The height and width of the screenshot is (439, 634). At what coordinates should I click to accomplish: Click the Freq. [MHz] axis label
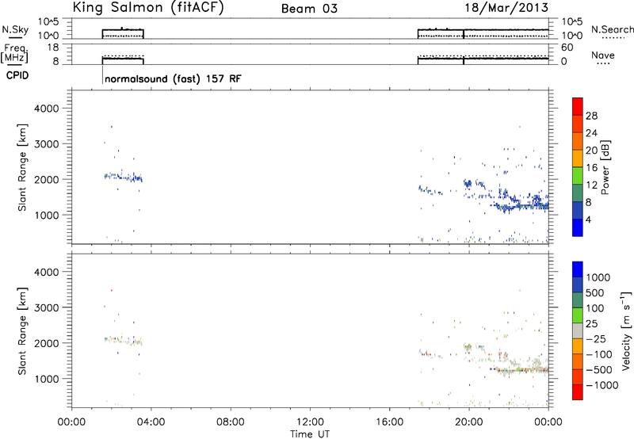point(15,53)
